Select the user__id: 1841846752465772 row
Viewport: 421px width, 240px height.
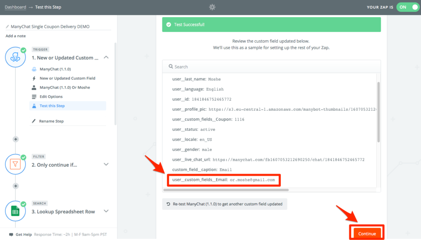[202, 99]
